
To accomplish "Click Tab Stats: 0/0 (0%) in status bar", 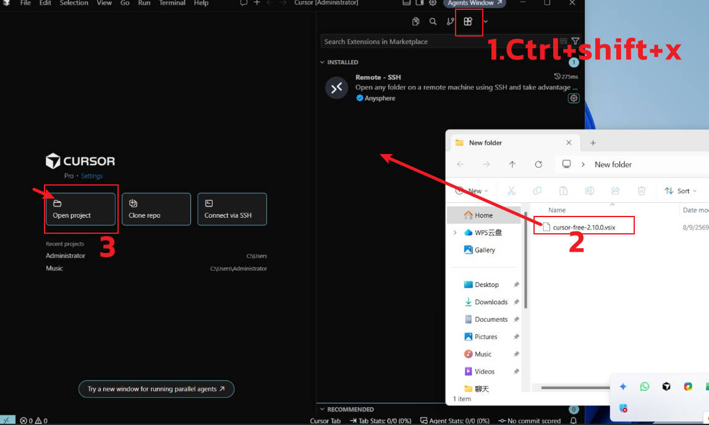I will pos(380,421).
